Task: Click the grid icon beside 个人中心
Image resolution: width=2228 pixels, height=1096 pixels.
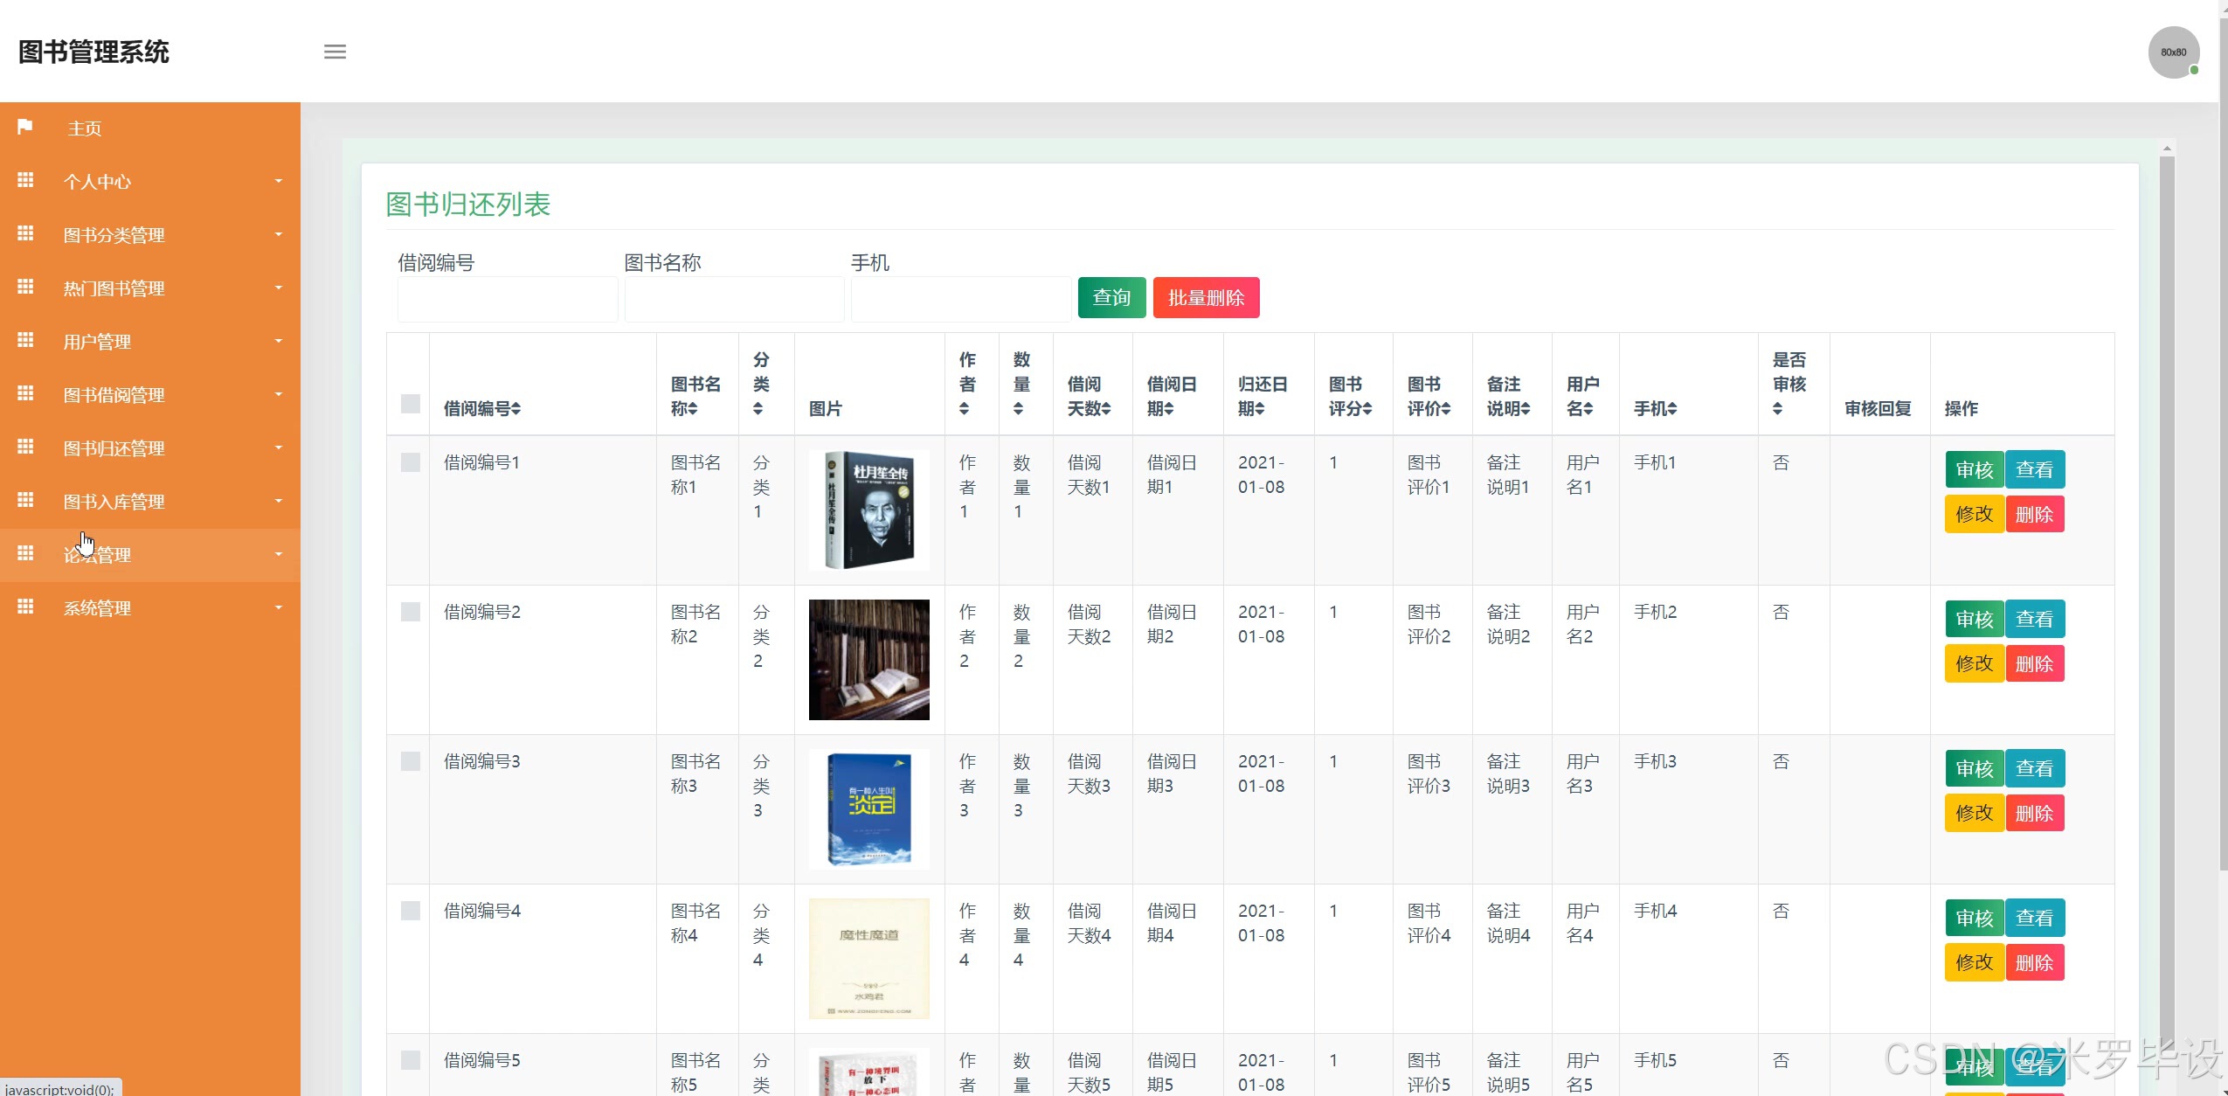Action: 25,180
